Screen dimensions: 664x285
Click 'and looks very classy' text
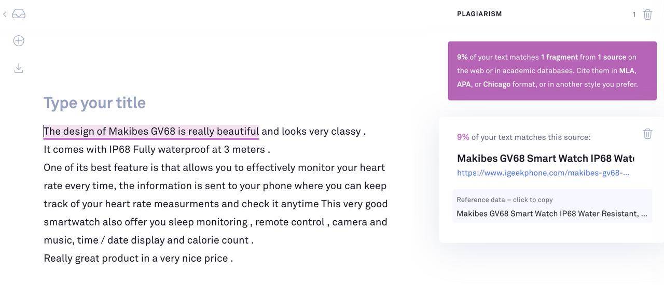click(x=311, y=131)
